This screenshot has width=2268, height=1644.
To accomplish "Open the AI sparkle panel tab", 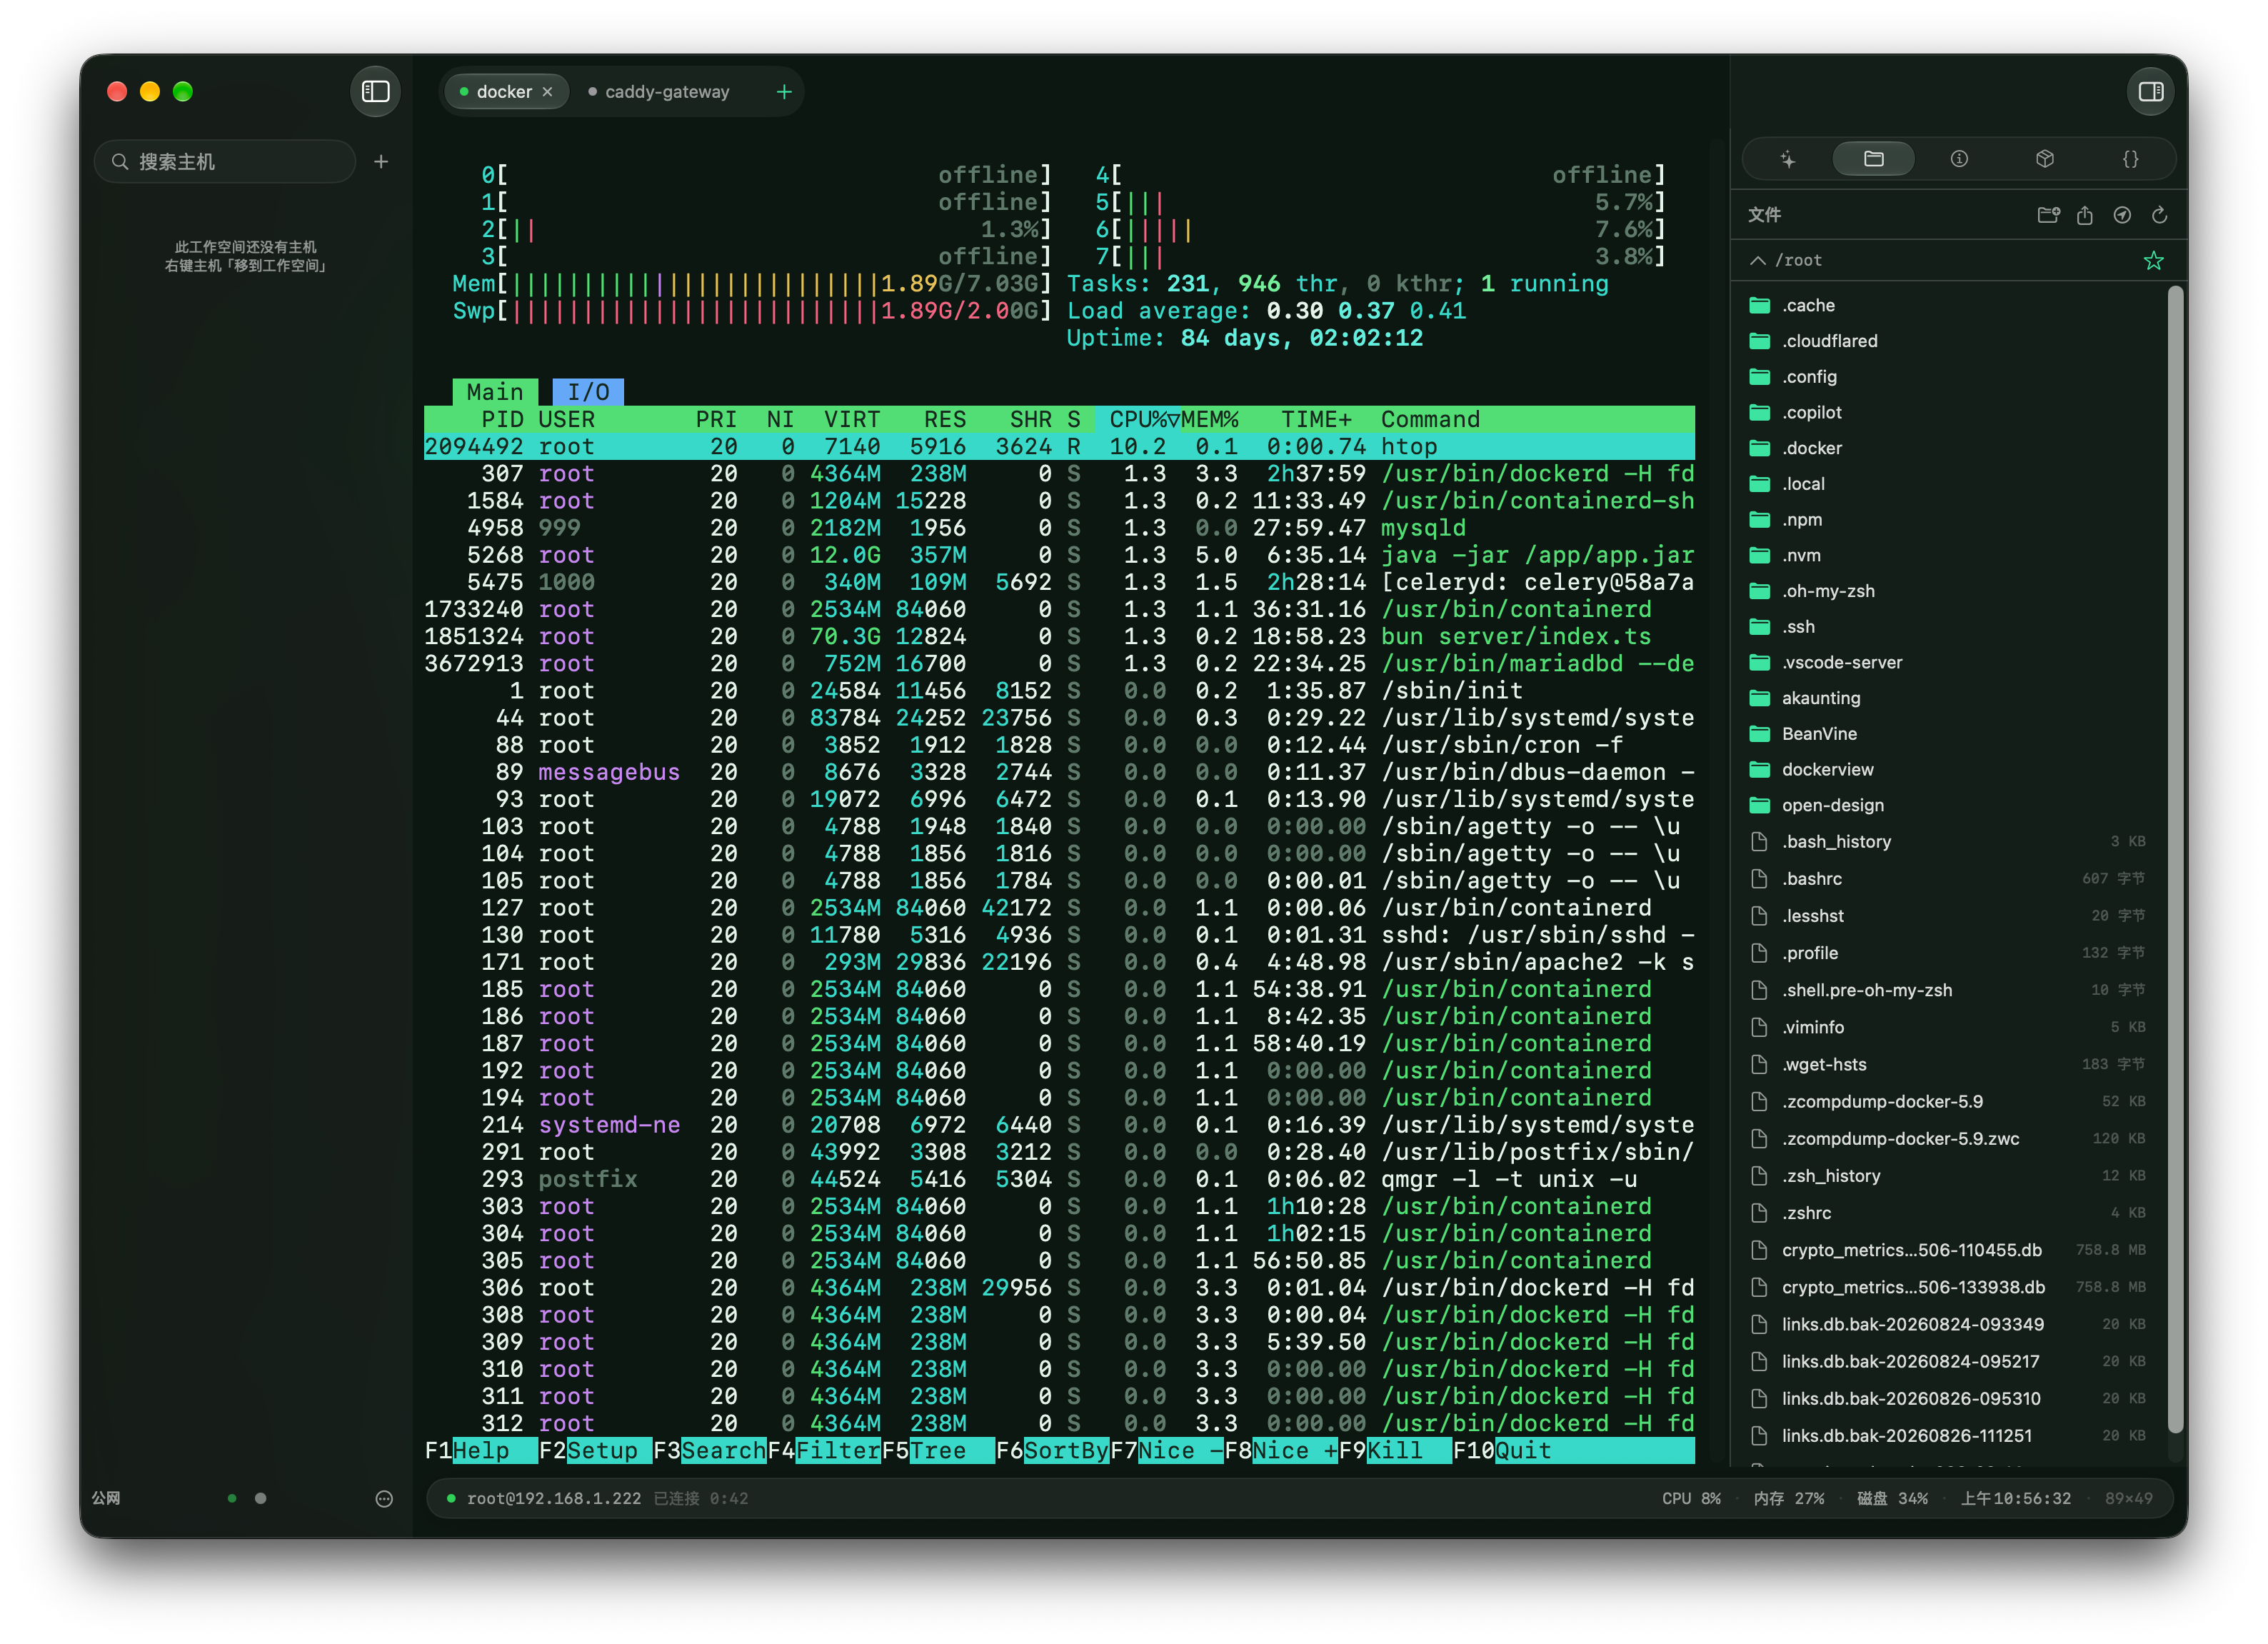I will tap(1788, 159).
